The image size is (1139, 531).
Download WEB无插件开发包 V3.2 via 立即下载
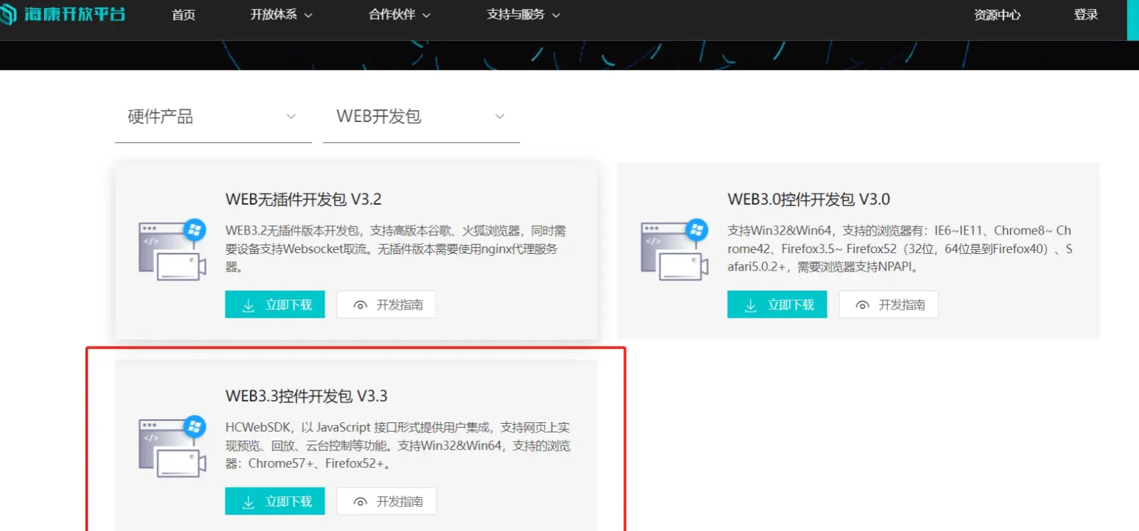275,304
